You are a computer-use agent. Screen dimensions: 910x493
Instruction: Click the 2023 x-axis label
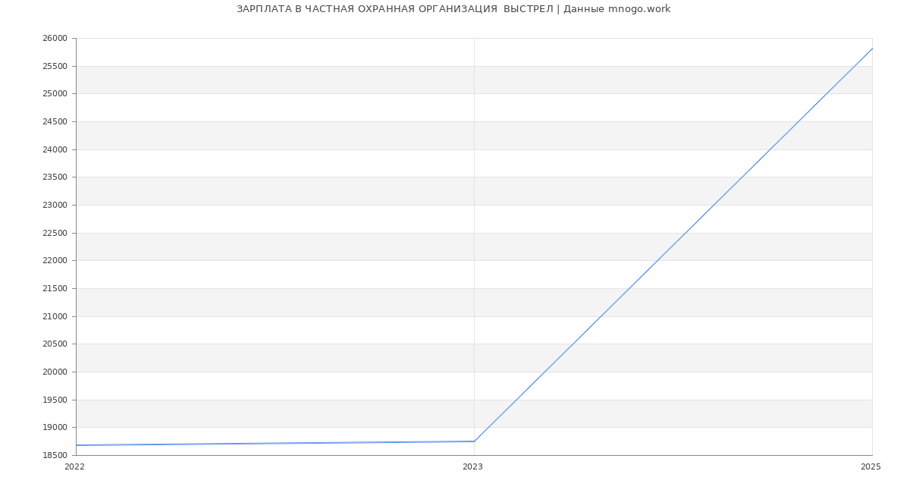(472, 467)
